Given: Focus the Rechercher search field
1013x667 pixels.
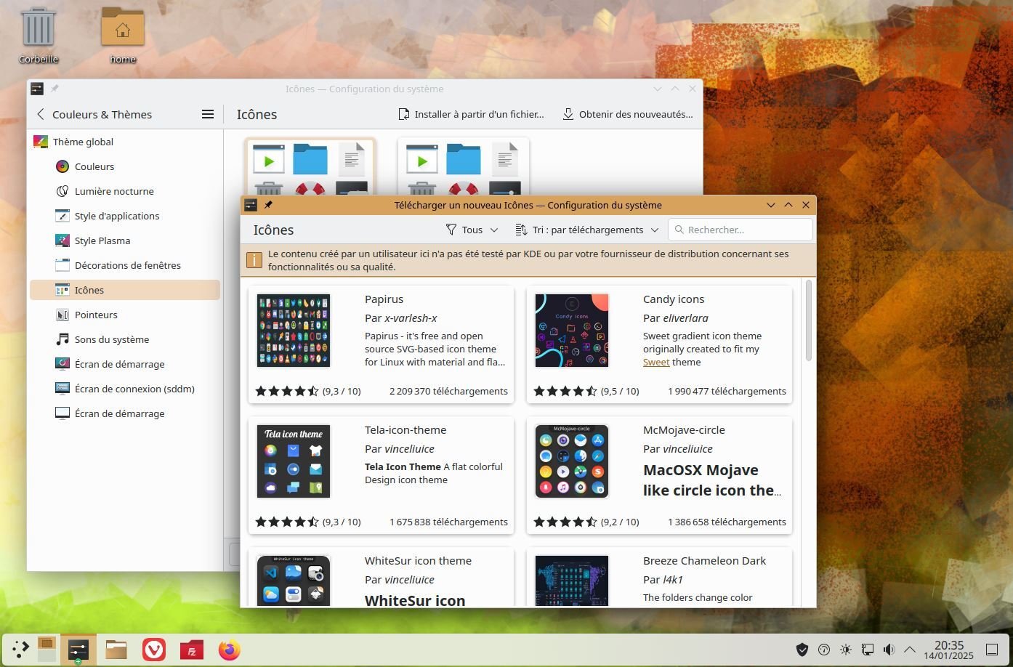Looking at the screenshot, I should pyautogui.click(x=740, y=230).
